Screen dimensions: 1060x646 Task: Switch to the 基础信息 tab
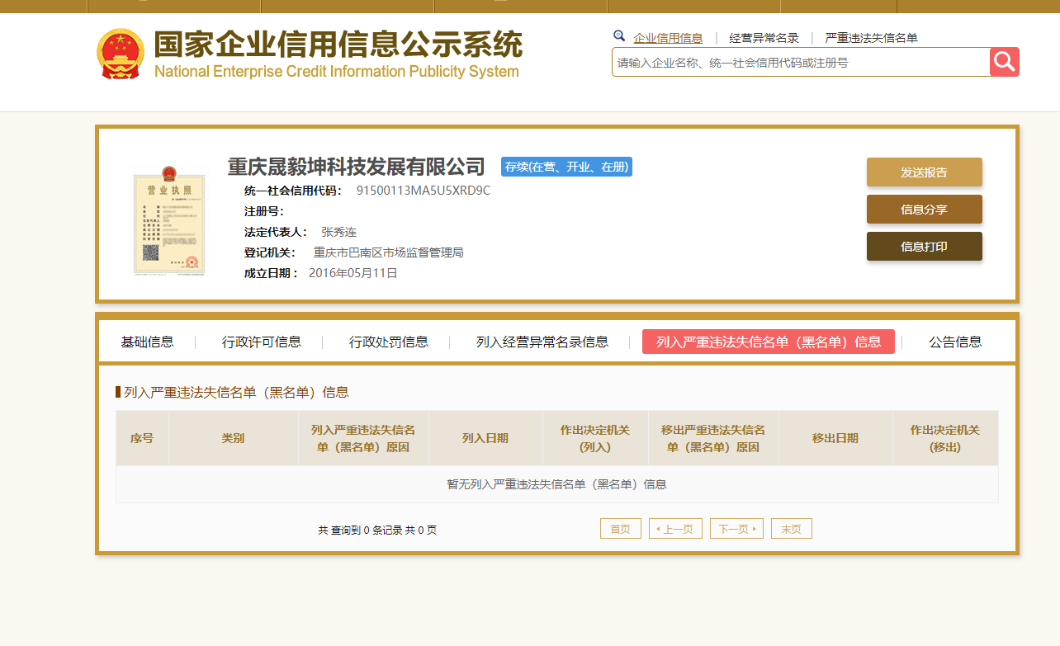[x=147, y=342]
